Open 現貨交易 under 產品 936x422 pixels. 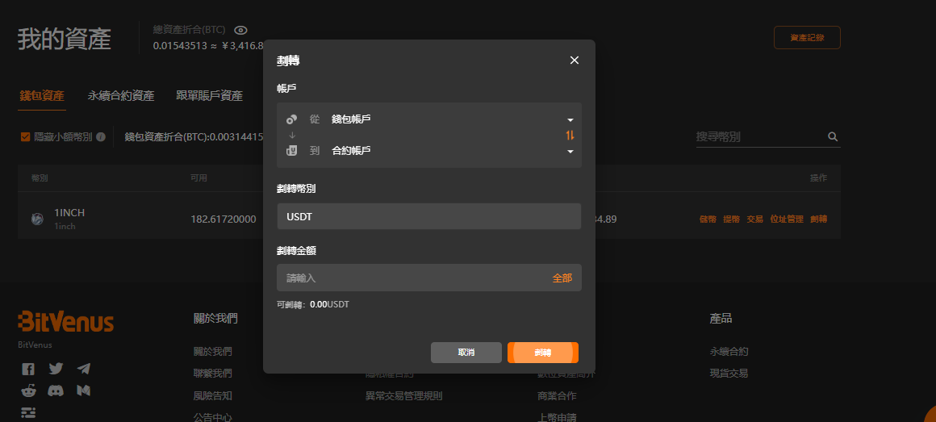pos(729,374)
